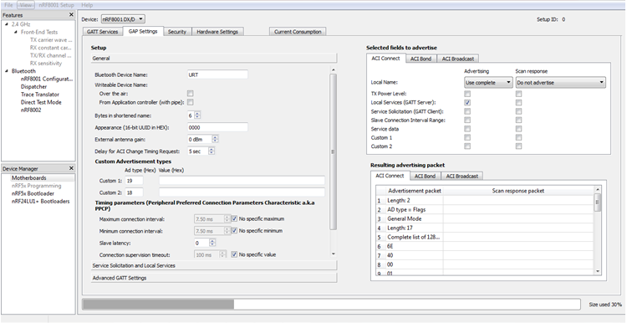Collapse the General section header
Image resolution: width=627 pixels, height=323 pixels.
[x=214, y=59]
